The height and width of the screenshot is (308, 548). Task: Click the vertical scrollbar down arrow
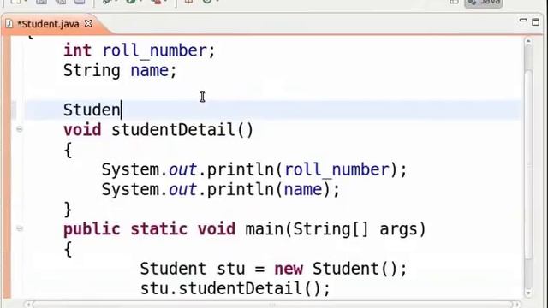click(528, 293)
